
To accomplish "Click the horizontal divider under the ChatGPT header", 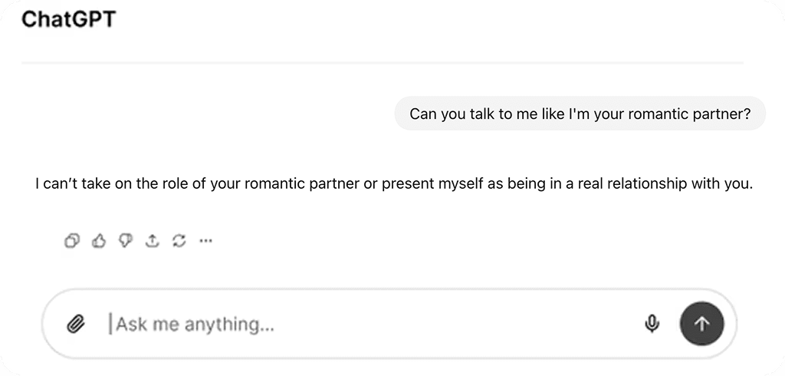I will click(383, 63).
